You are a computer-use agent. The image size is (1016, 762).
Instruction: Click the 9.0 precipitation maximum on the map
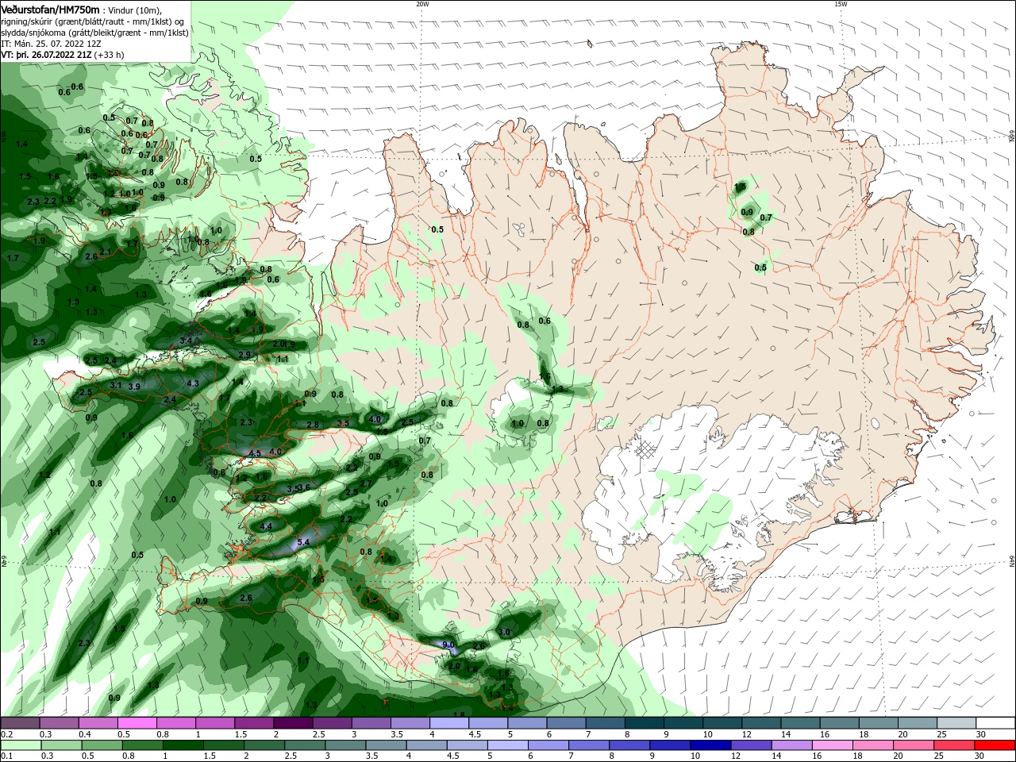(448, 645)
